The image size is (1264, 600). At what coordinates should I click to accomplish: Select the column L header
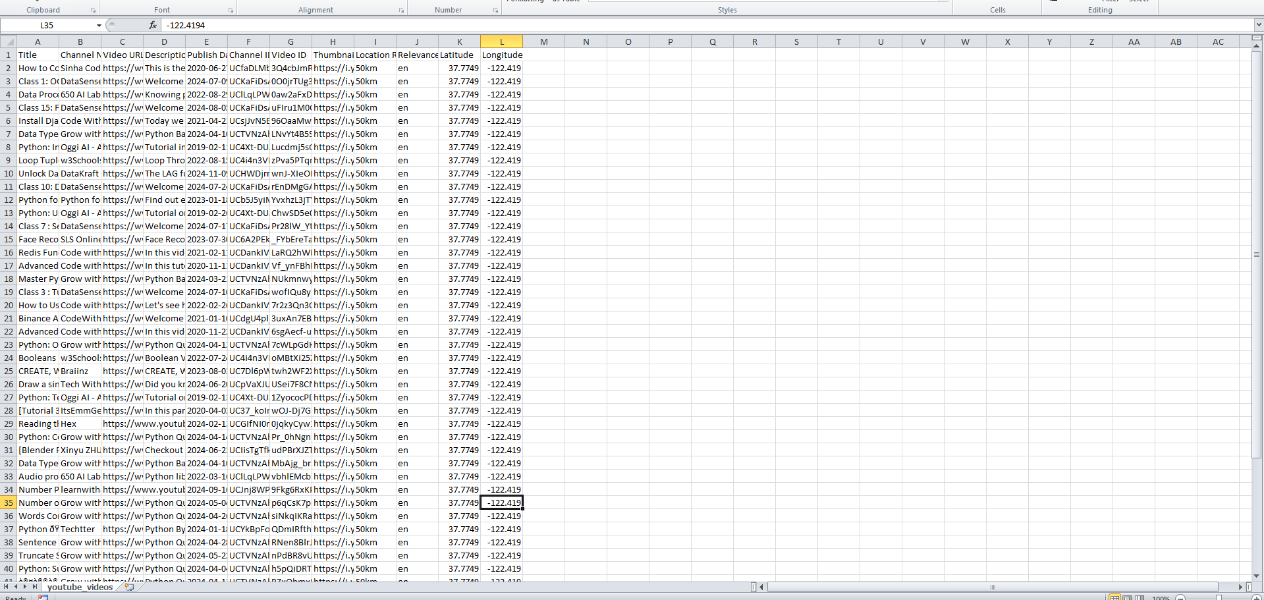[x=501, y=41]
